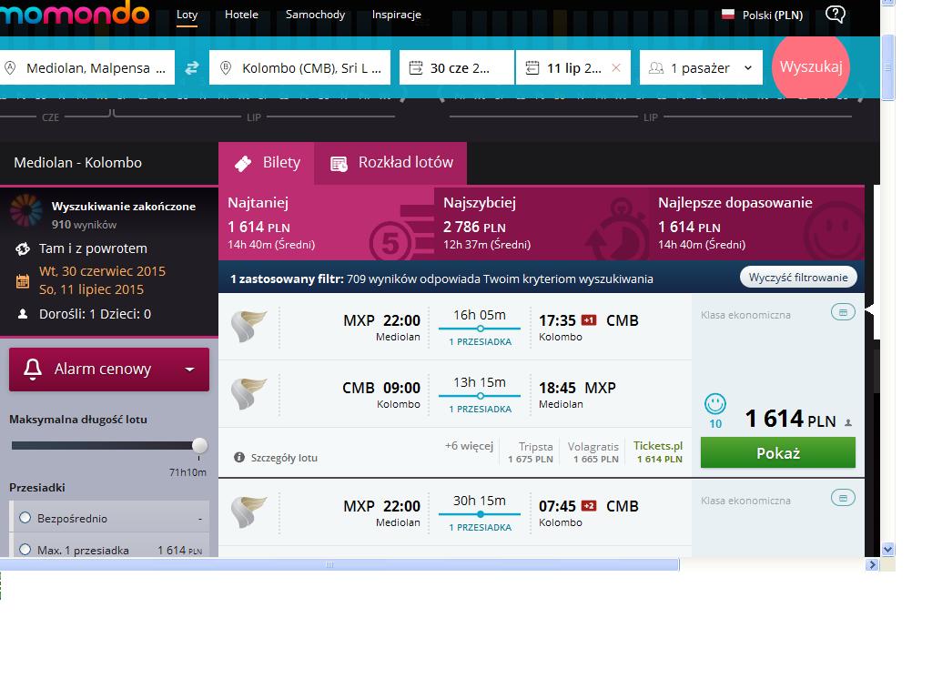Click the destination field location pin icon
This screenshot has height=699, width=932.
226,67
